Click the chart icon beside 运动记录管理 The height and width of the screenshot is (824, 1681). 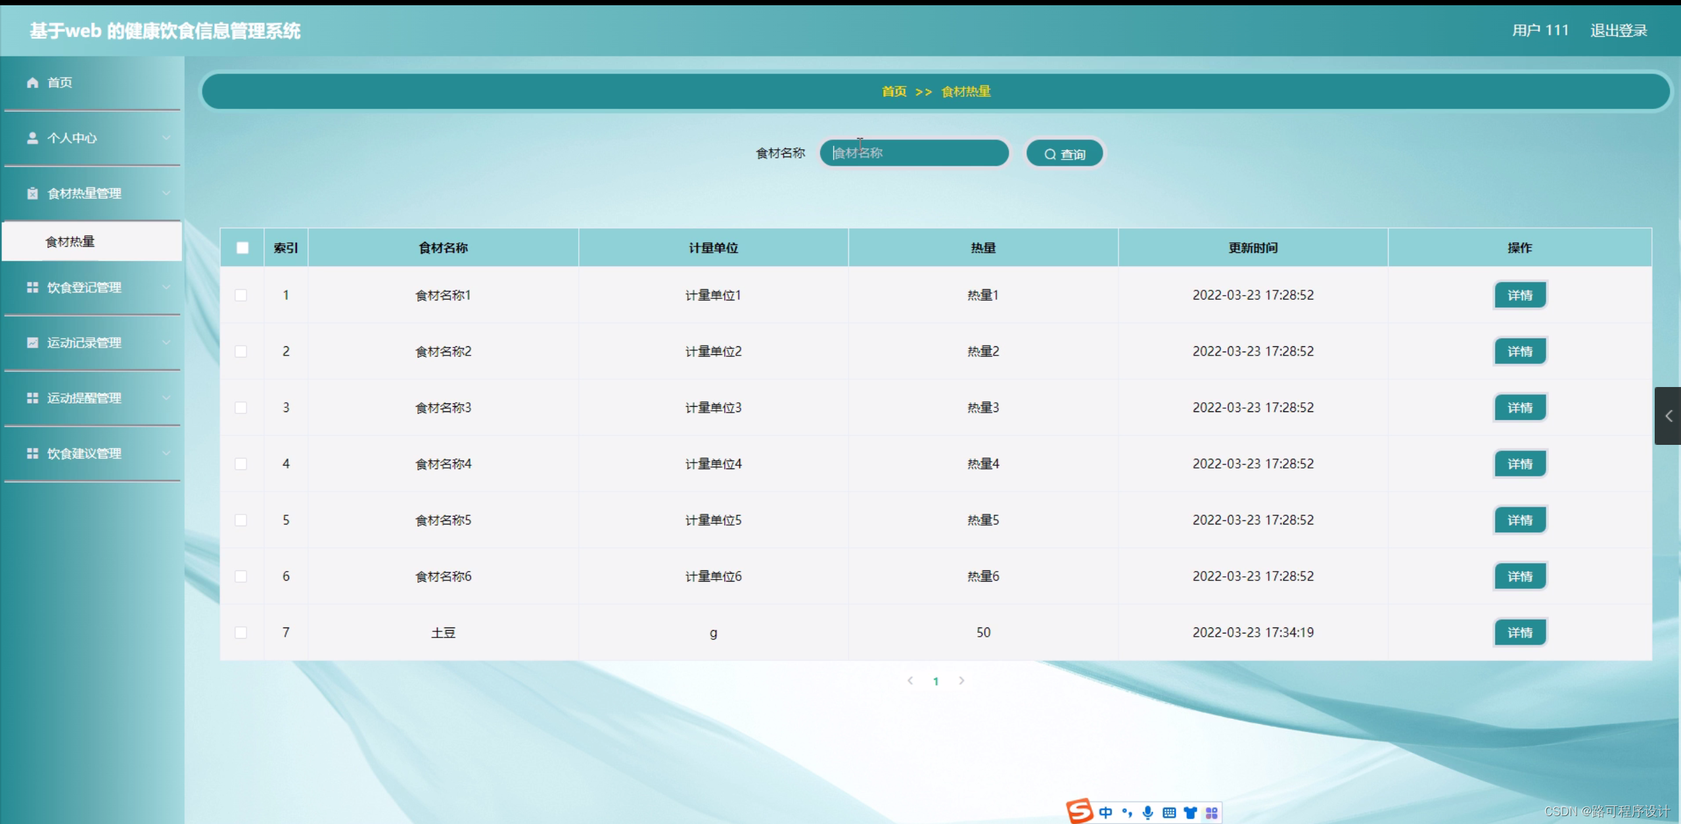point(32,342)
